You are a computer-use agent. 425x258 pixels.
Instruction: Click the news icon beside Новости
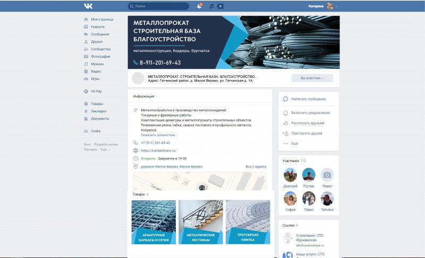point(86,26)
